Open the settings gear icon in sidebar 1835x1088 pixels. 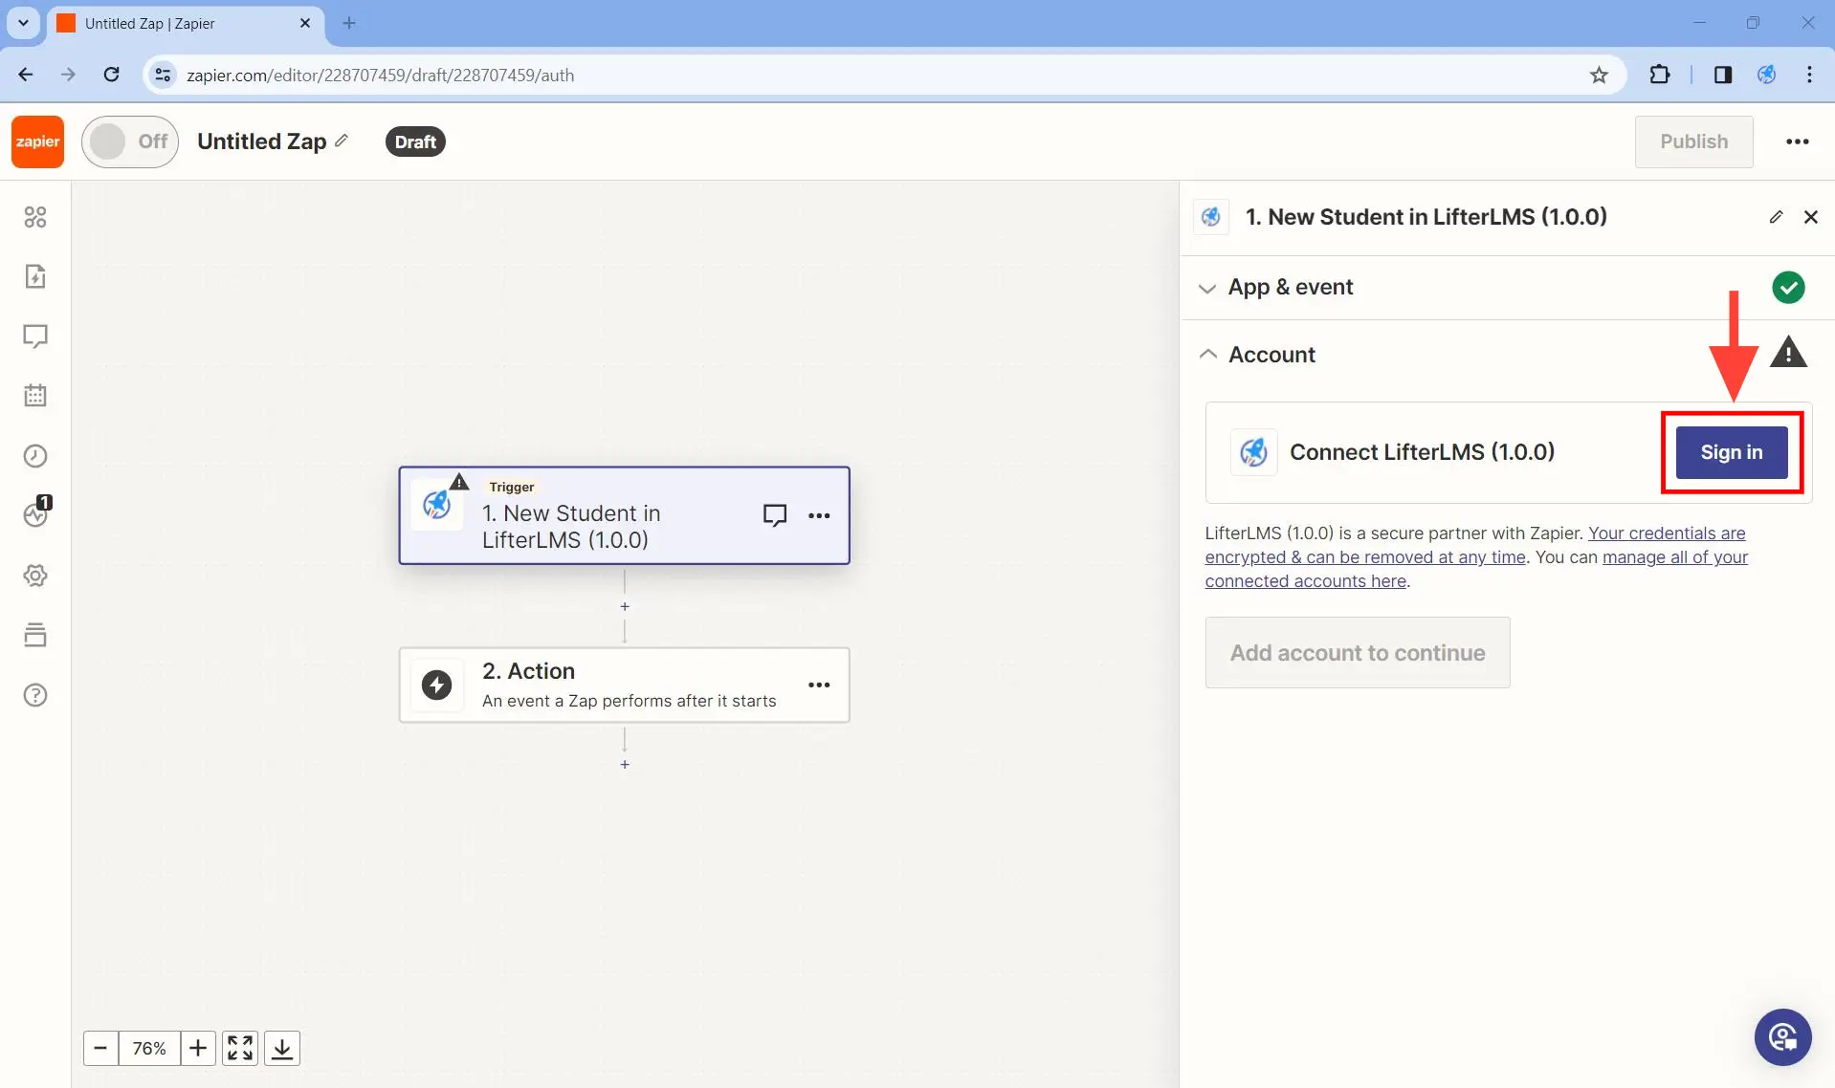pos(35,576)
